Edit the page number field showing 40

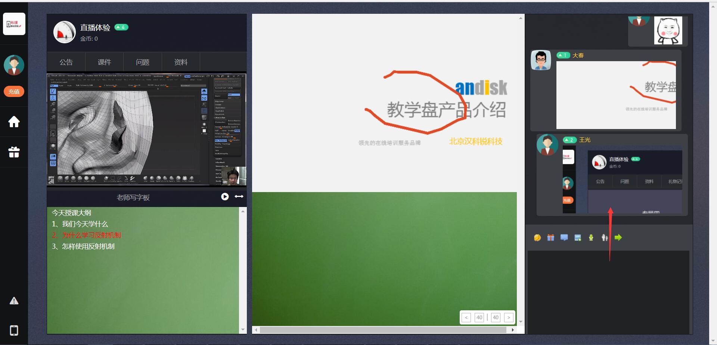click(x=479, y=317)
